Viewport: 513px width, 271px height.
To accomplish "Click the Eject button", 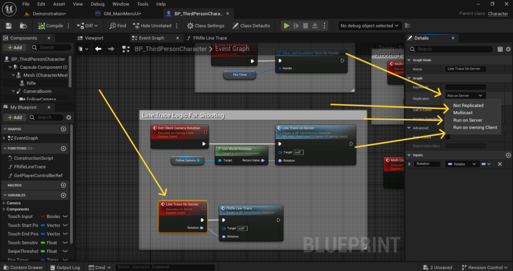I will 315,26.
